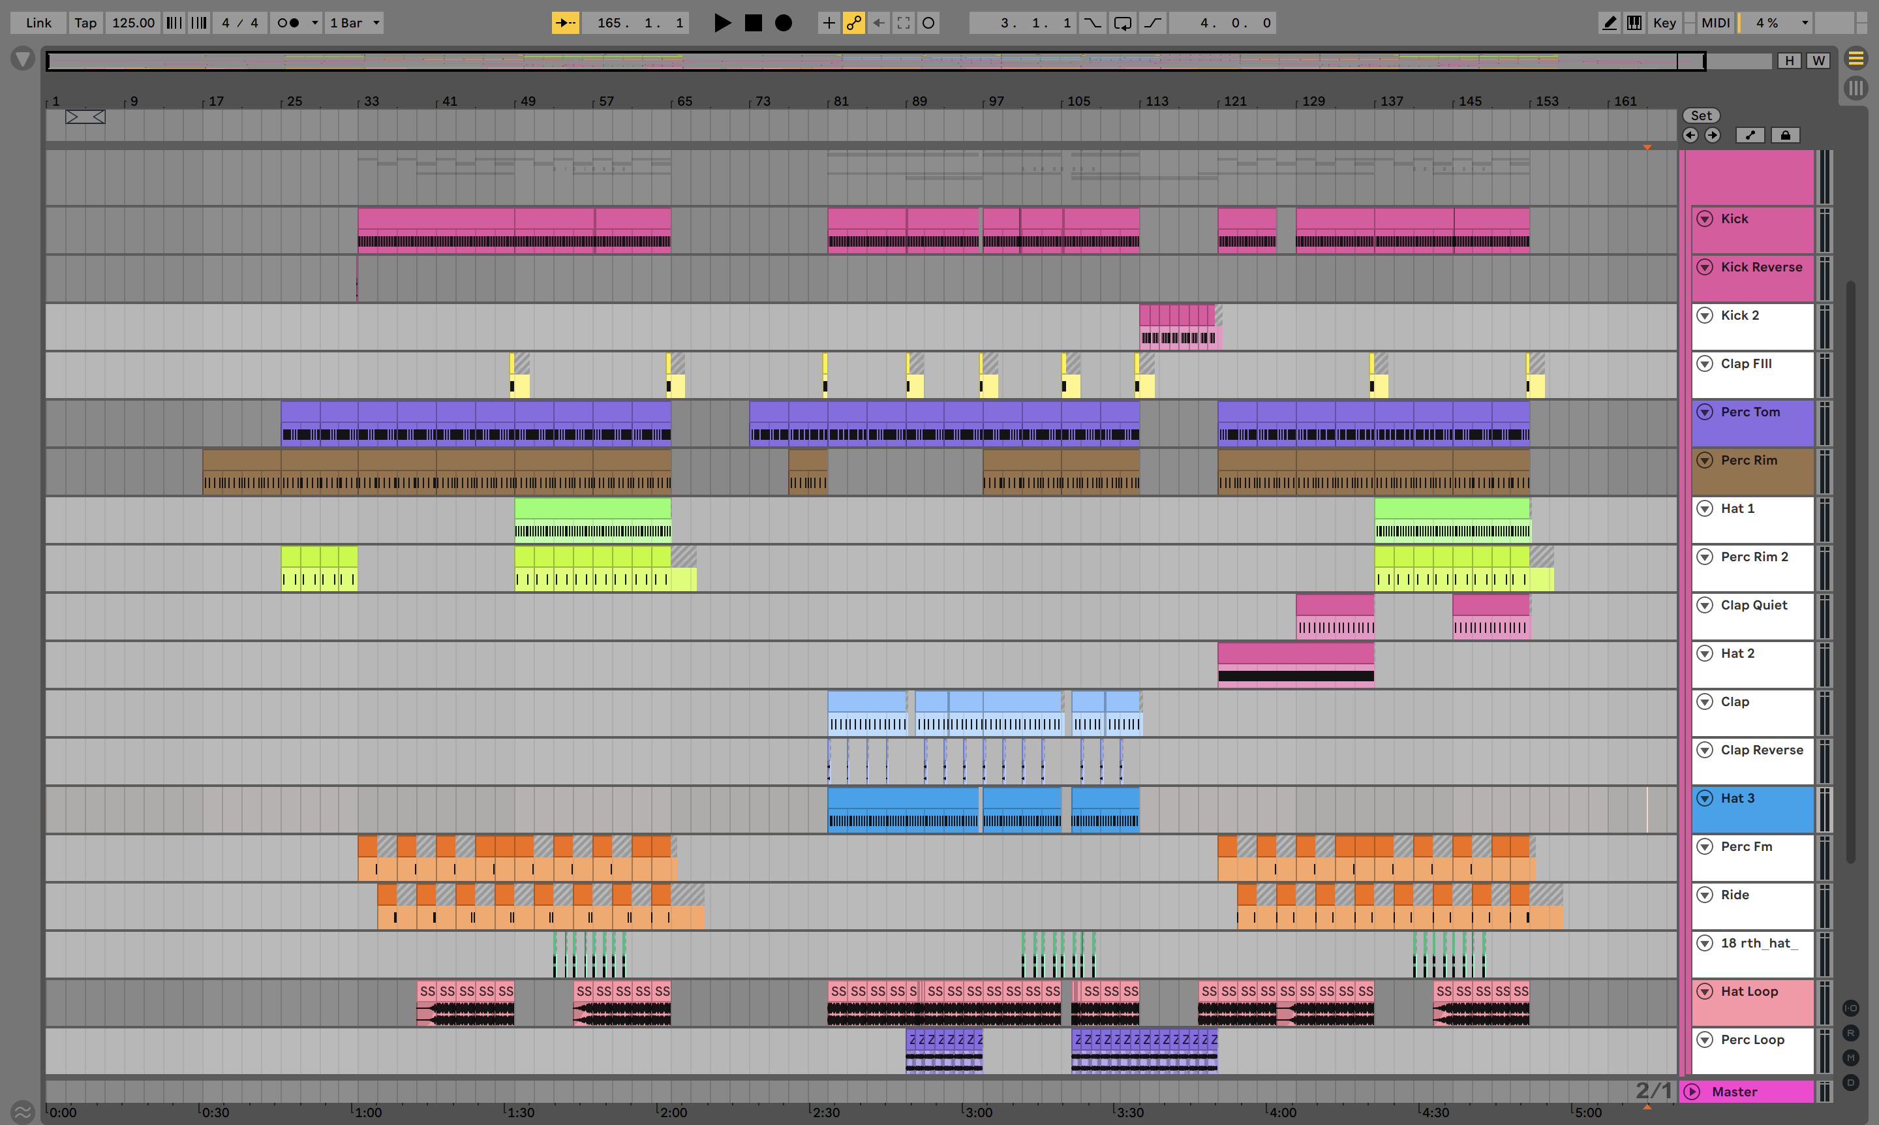
Task: Toggle the computer MIDI keyboard icon
Action: tap(1634, 23)
